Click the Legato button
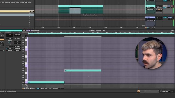This screenshot has height=98, width=175. (17, 51)
